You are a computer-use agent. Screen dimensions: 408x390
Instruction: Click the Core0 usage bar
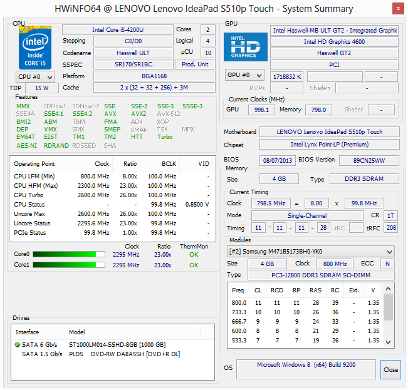(x=69, y=254)
